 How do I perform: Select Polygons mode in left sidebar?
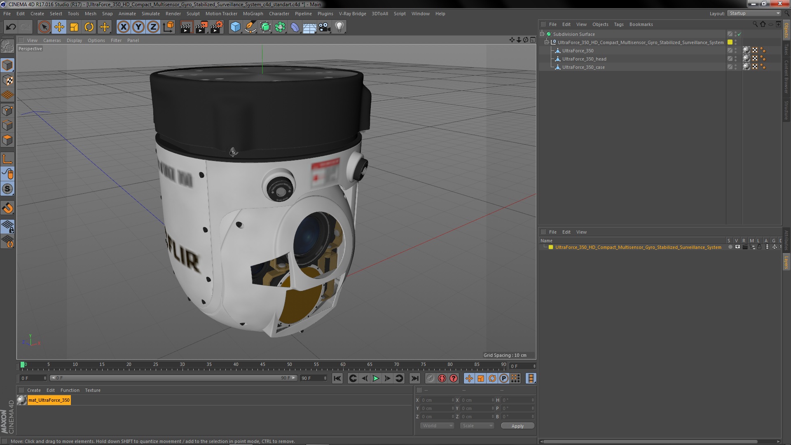7,140
